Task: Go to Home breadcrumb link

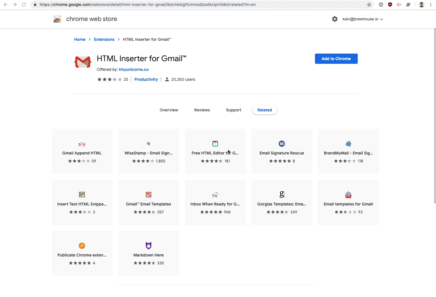Action: (80, 39)
